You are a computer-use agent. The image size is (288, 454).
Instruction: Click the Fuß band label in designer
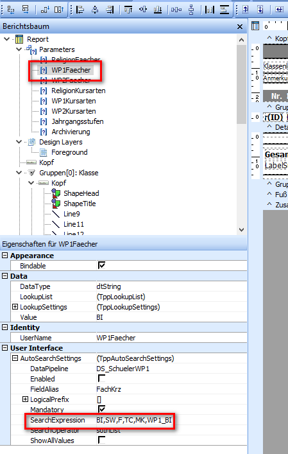point(281,195)
